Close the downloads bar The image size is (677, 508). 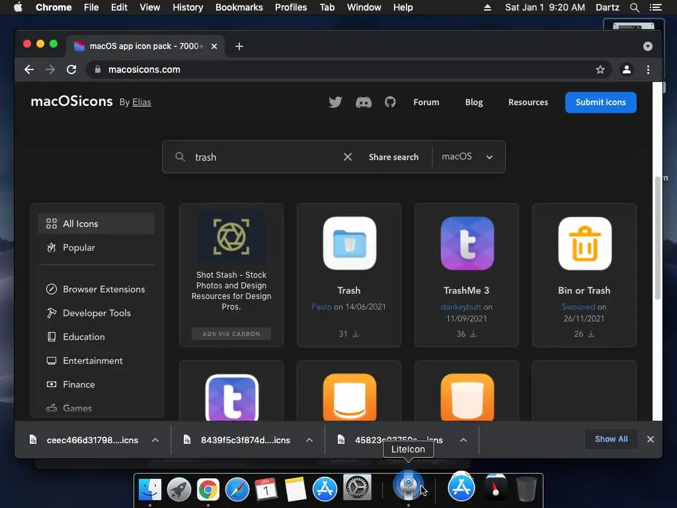[651, 439]
